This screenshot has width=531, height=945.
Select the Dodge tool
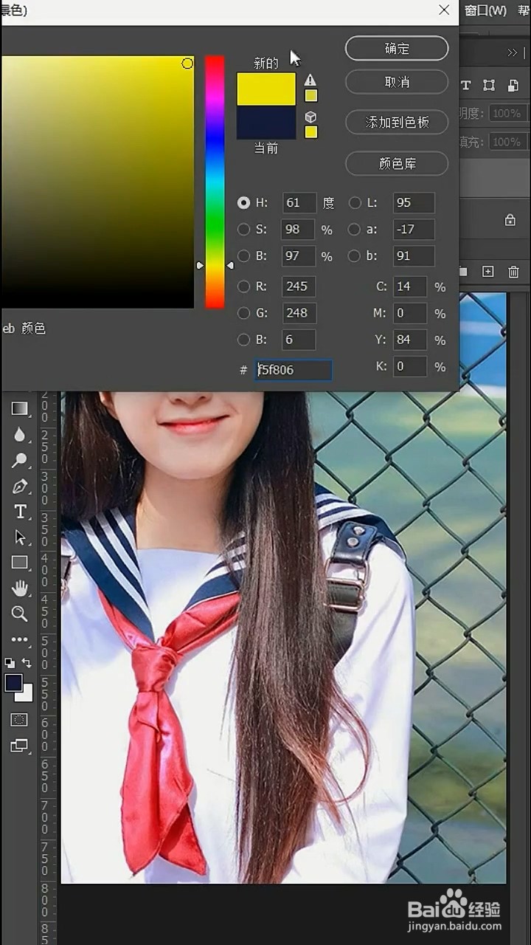tap(19, 460)
